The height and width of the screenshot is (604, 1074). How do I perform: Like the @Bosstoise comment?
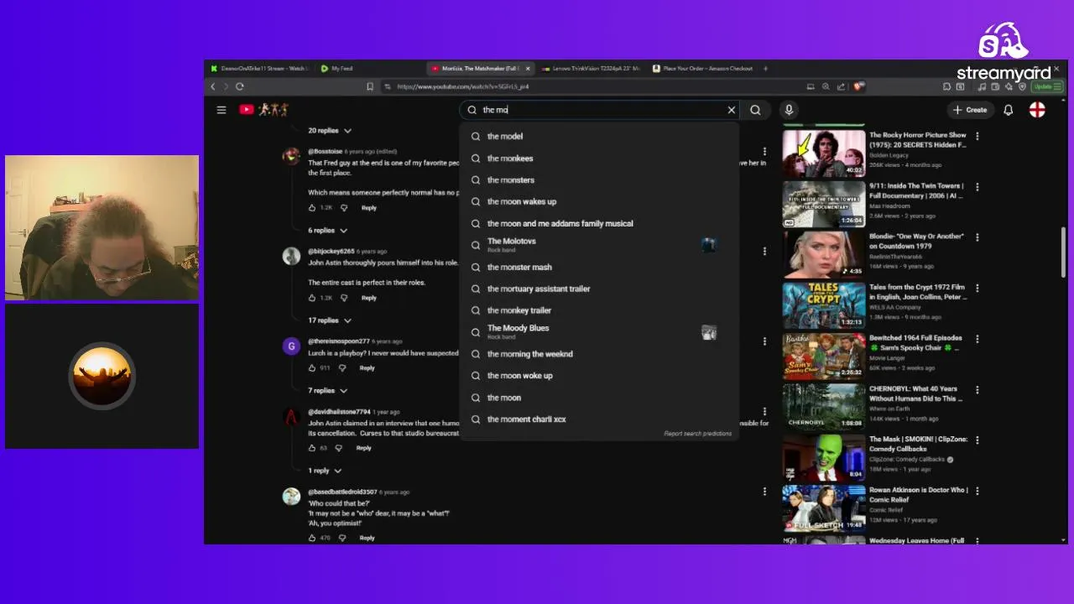312,207
